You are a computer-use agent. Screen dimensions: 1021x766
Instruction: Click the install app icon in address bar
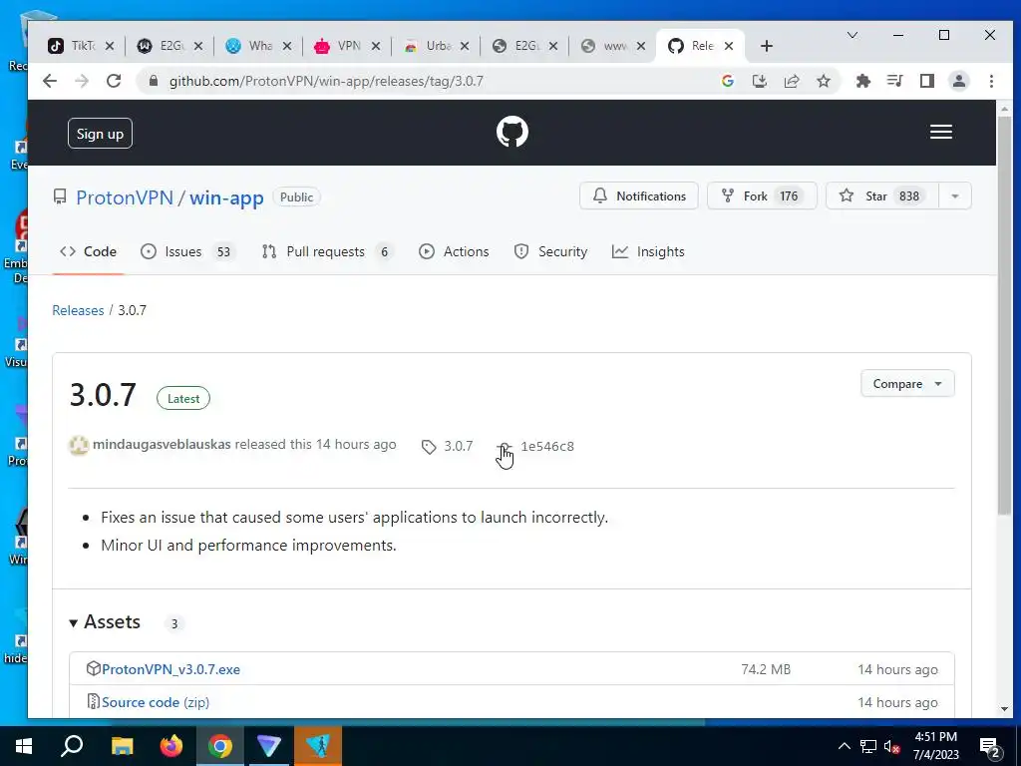click(759, 81)
